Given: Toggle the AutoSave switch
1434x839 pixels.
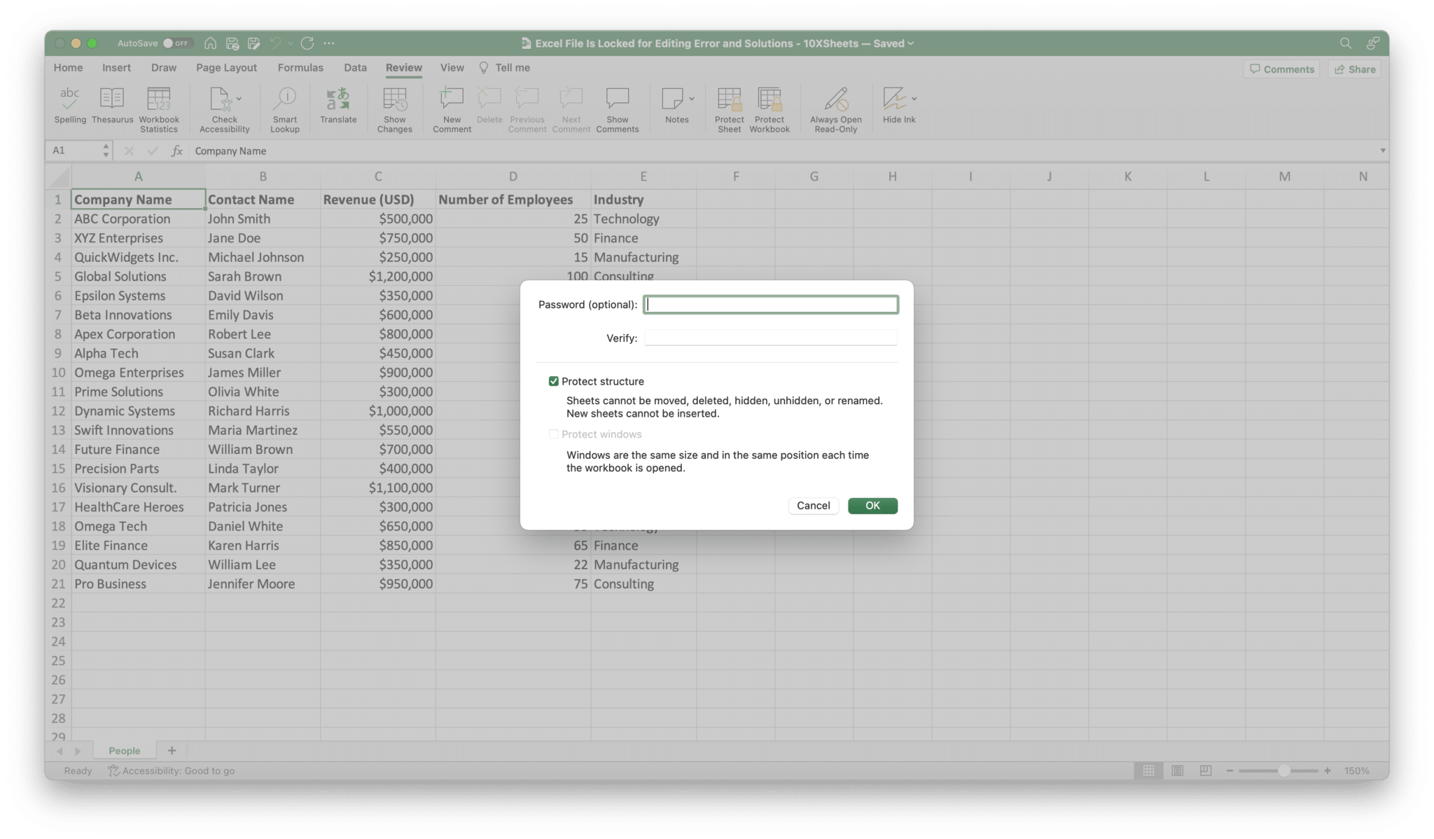Looking at the screenshot, I should click(178, 43).
